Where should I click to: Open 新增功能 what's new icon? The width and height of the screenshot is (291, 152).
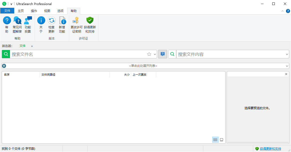click(x=62, y=21)
